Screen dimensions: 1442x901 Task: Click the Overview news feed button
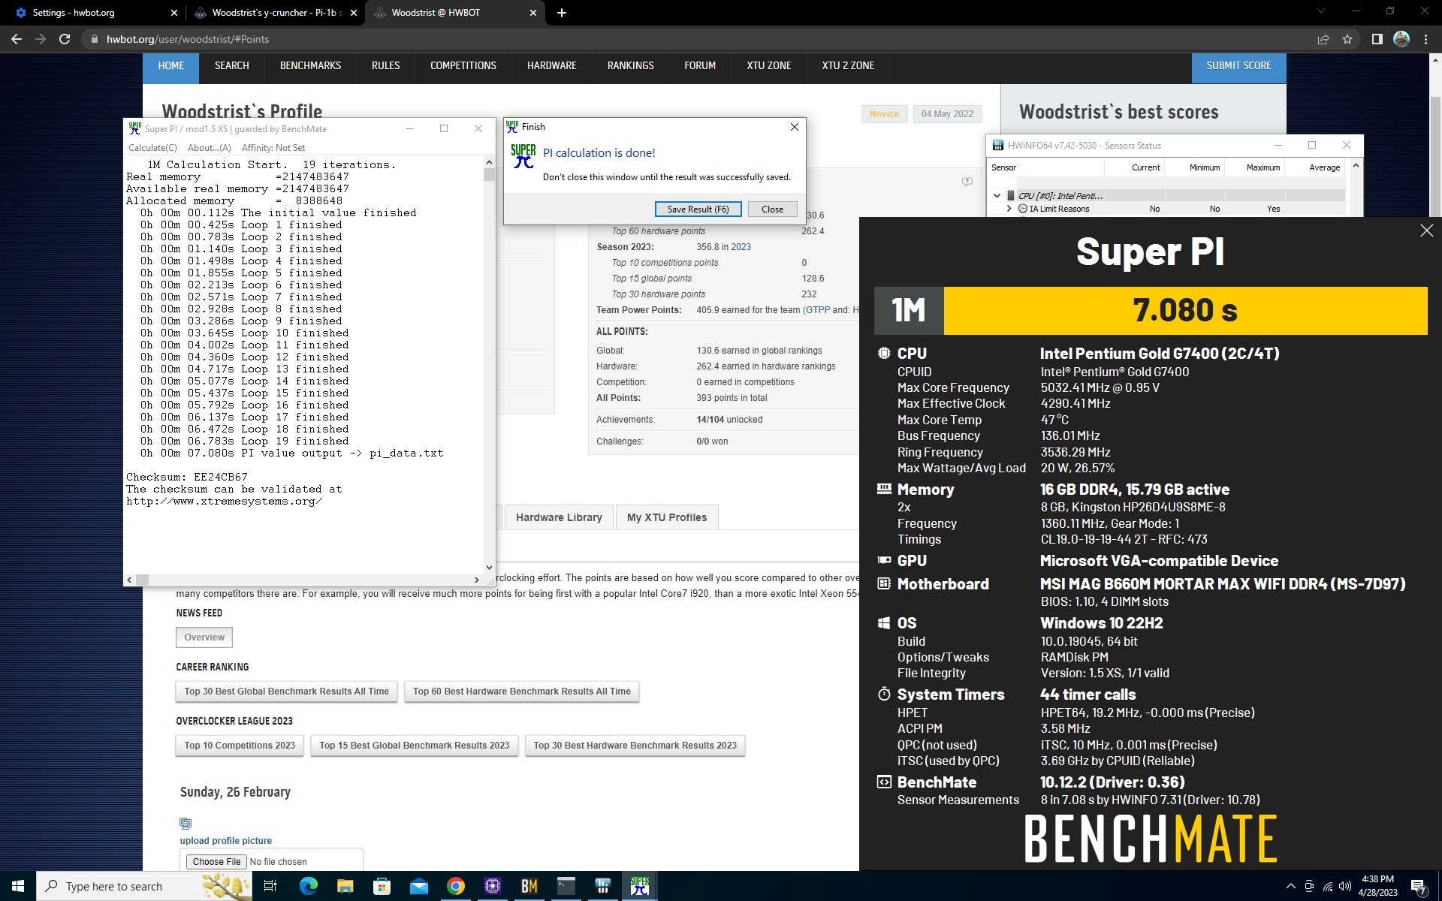204,637
